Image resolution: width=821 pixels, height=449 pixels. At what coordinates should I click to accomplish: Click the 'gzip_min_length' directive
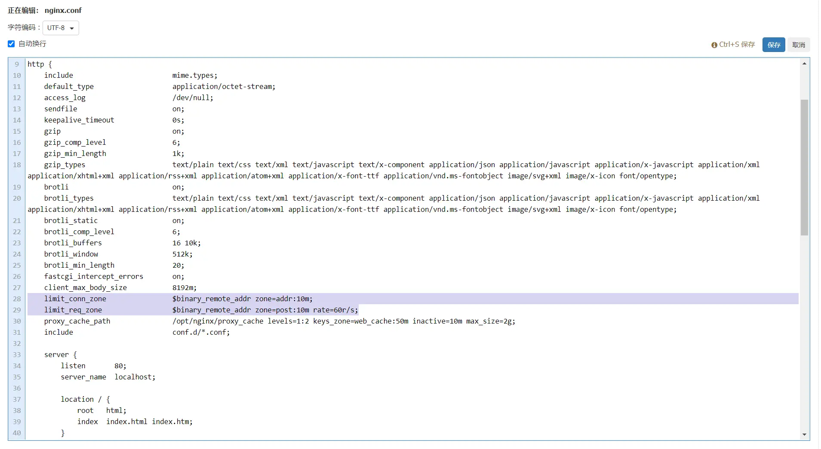point(75,153)
